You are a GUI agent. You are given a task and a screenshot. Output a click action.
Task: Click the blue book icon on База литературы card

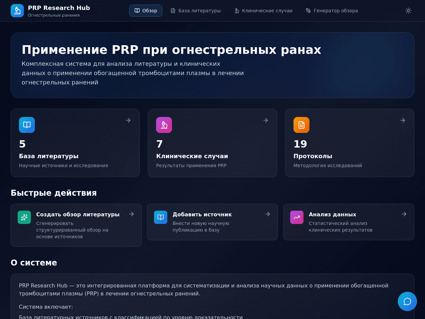(x=27, y=125)
